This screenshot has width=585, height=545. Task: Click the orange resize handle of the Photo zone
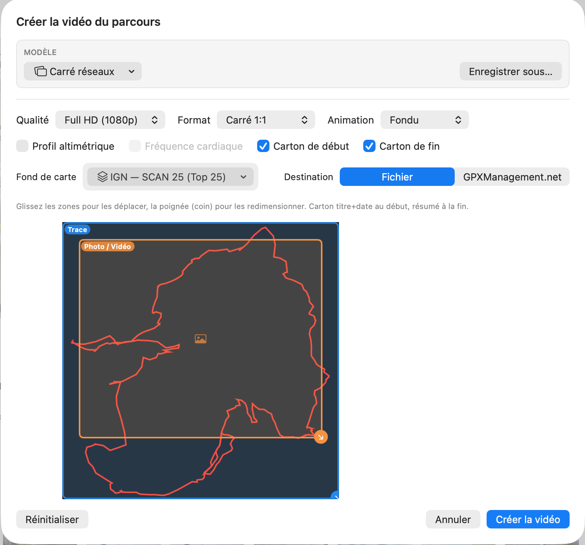pos(321,437)
